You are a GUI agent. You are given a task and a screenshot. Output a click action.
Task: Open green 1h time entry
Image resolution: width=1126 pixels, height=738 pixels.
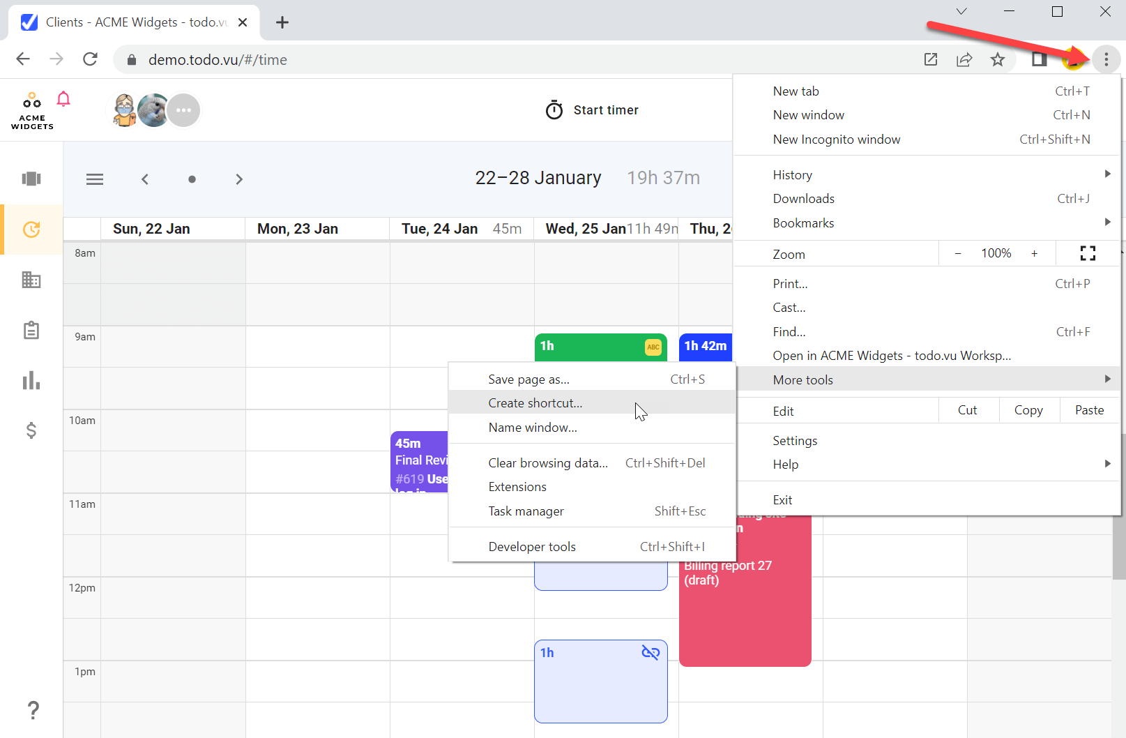point(600,347)
